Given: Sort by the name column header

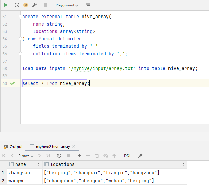Looking at the screenshot, I should [25, 165].
